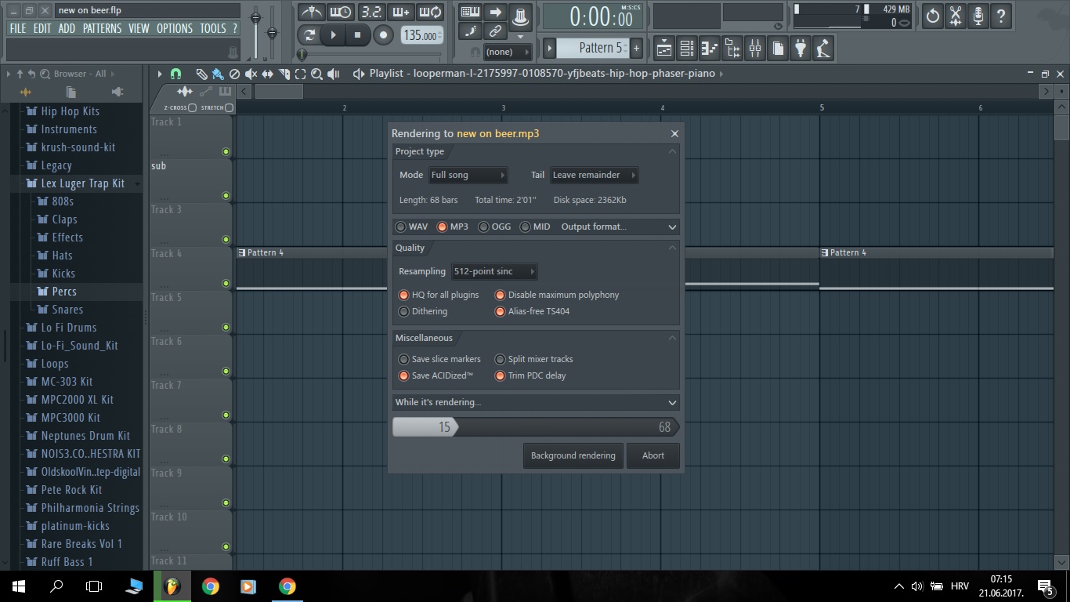Open the Percs folder in browser
Image resolution: width=1070 pixels, height=602 pixels.
pos(64,291)
